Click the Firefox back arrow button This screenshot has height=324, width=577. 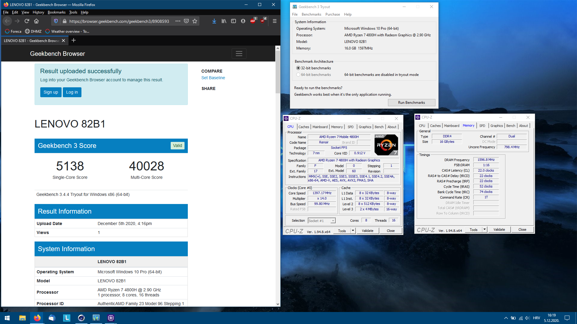(7, 21)
